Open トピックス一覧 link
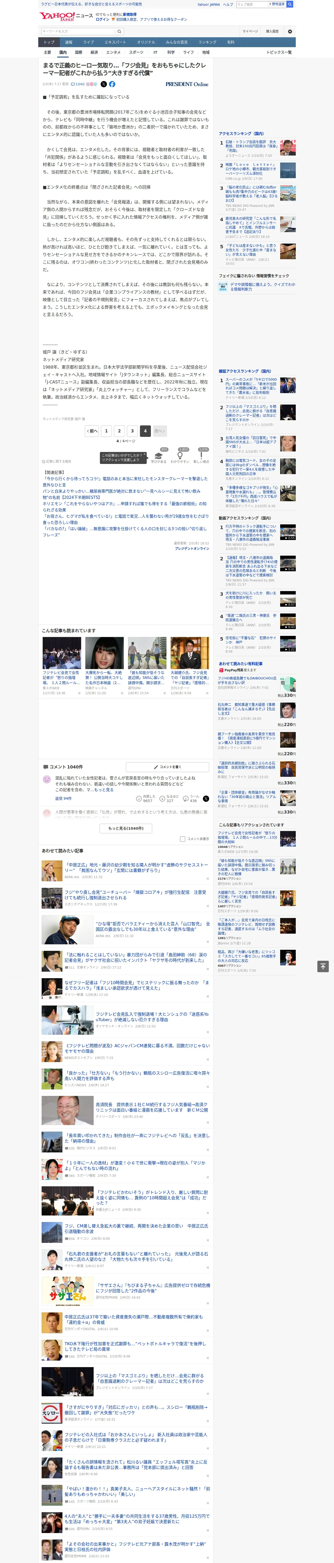The width and height of the screenshot is (334, 1563). coord(279,52)
